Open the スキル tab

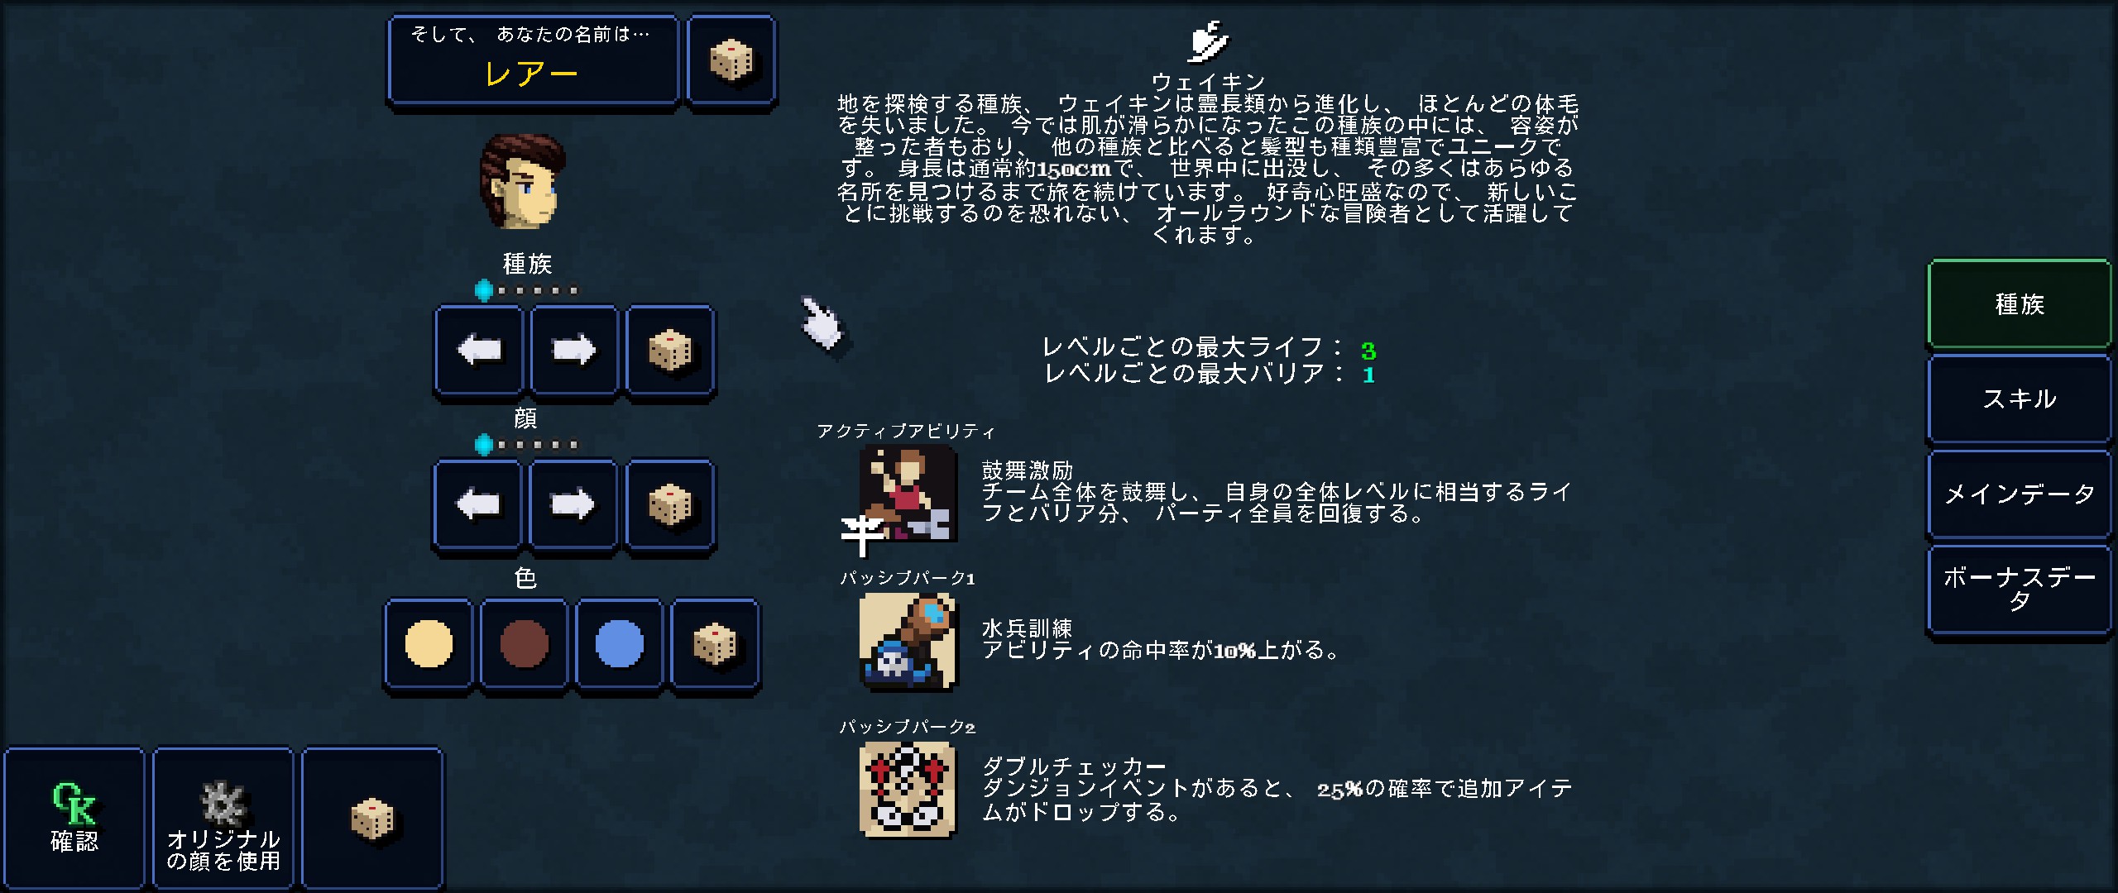[x=2020, y=399]
